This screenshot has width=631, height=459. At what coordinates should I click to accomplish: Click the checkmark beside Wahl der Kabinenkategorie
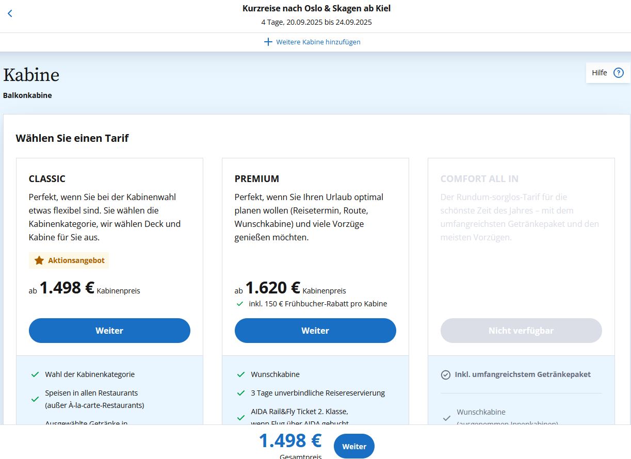pyautogui.click(x=35, y=374)
